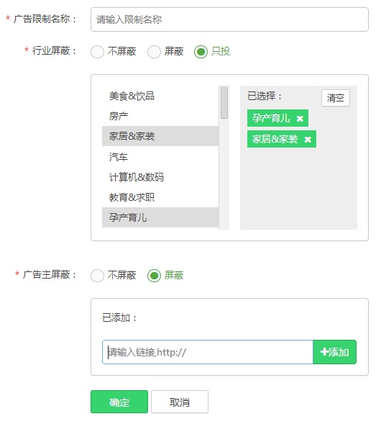Image resolution: width=386 pixels, height=424 pixels.
Task: Select the 屏蔽 option for 行业屏蔽
Action: (154, 51)
